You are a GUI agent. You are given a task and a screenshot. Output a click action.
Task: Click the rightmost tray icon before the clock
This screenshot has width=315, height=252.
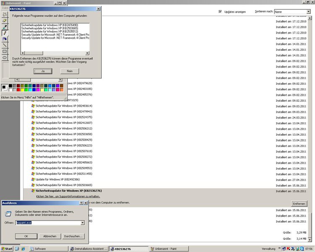pos(302,249)
